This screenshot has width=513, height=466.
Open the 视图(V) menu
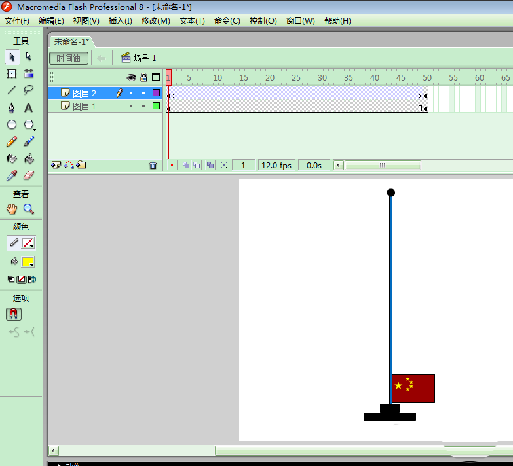86,21
